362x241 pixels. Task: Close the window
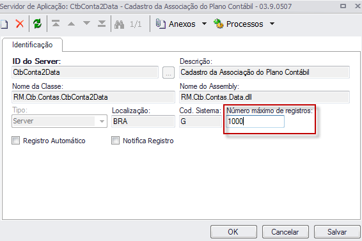pos(358,6)
